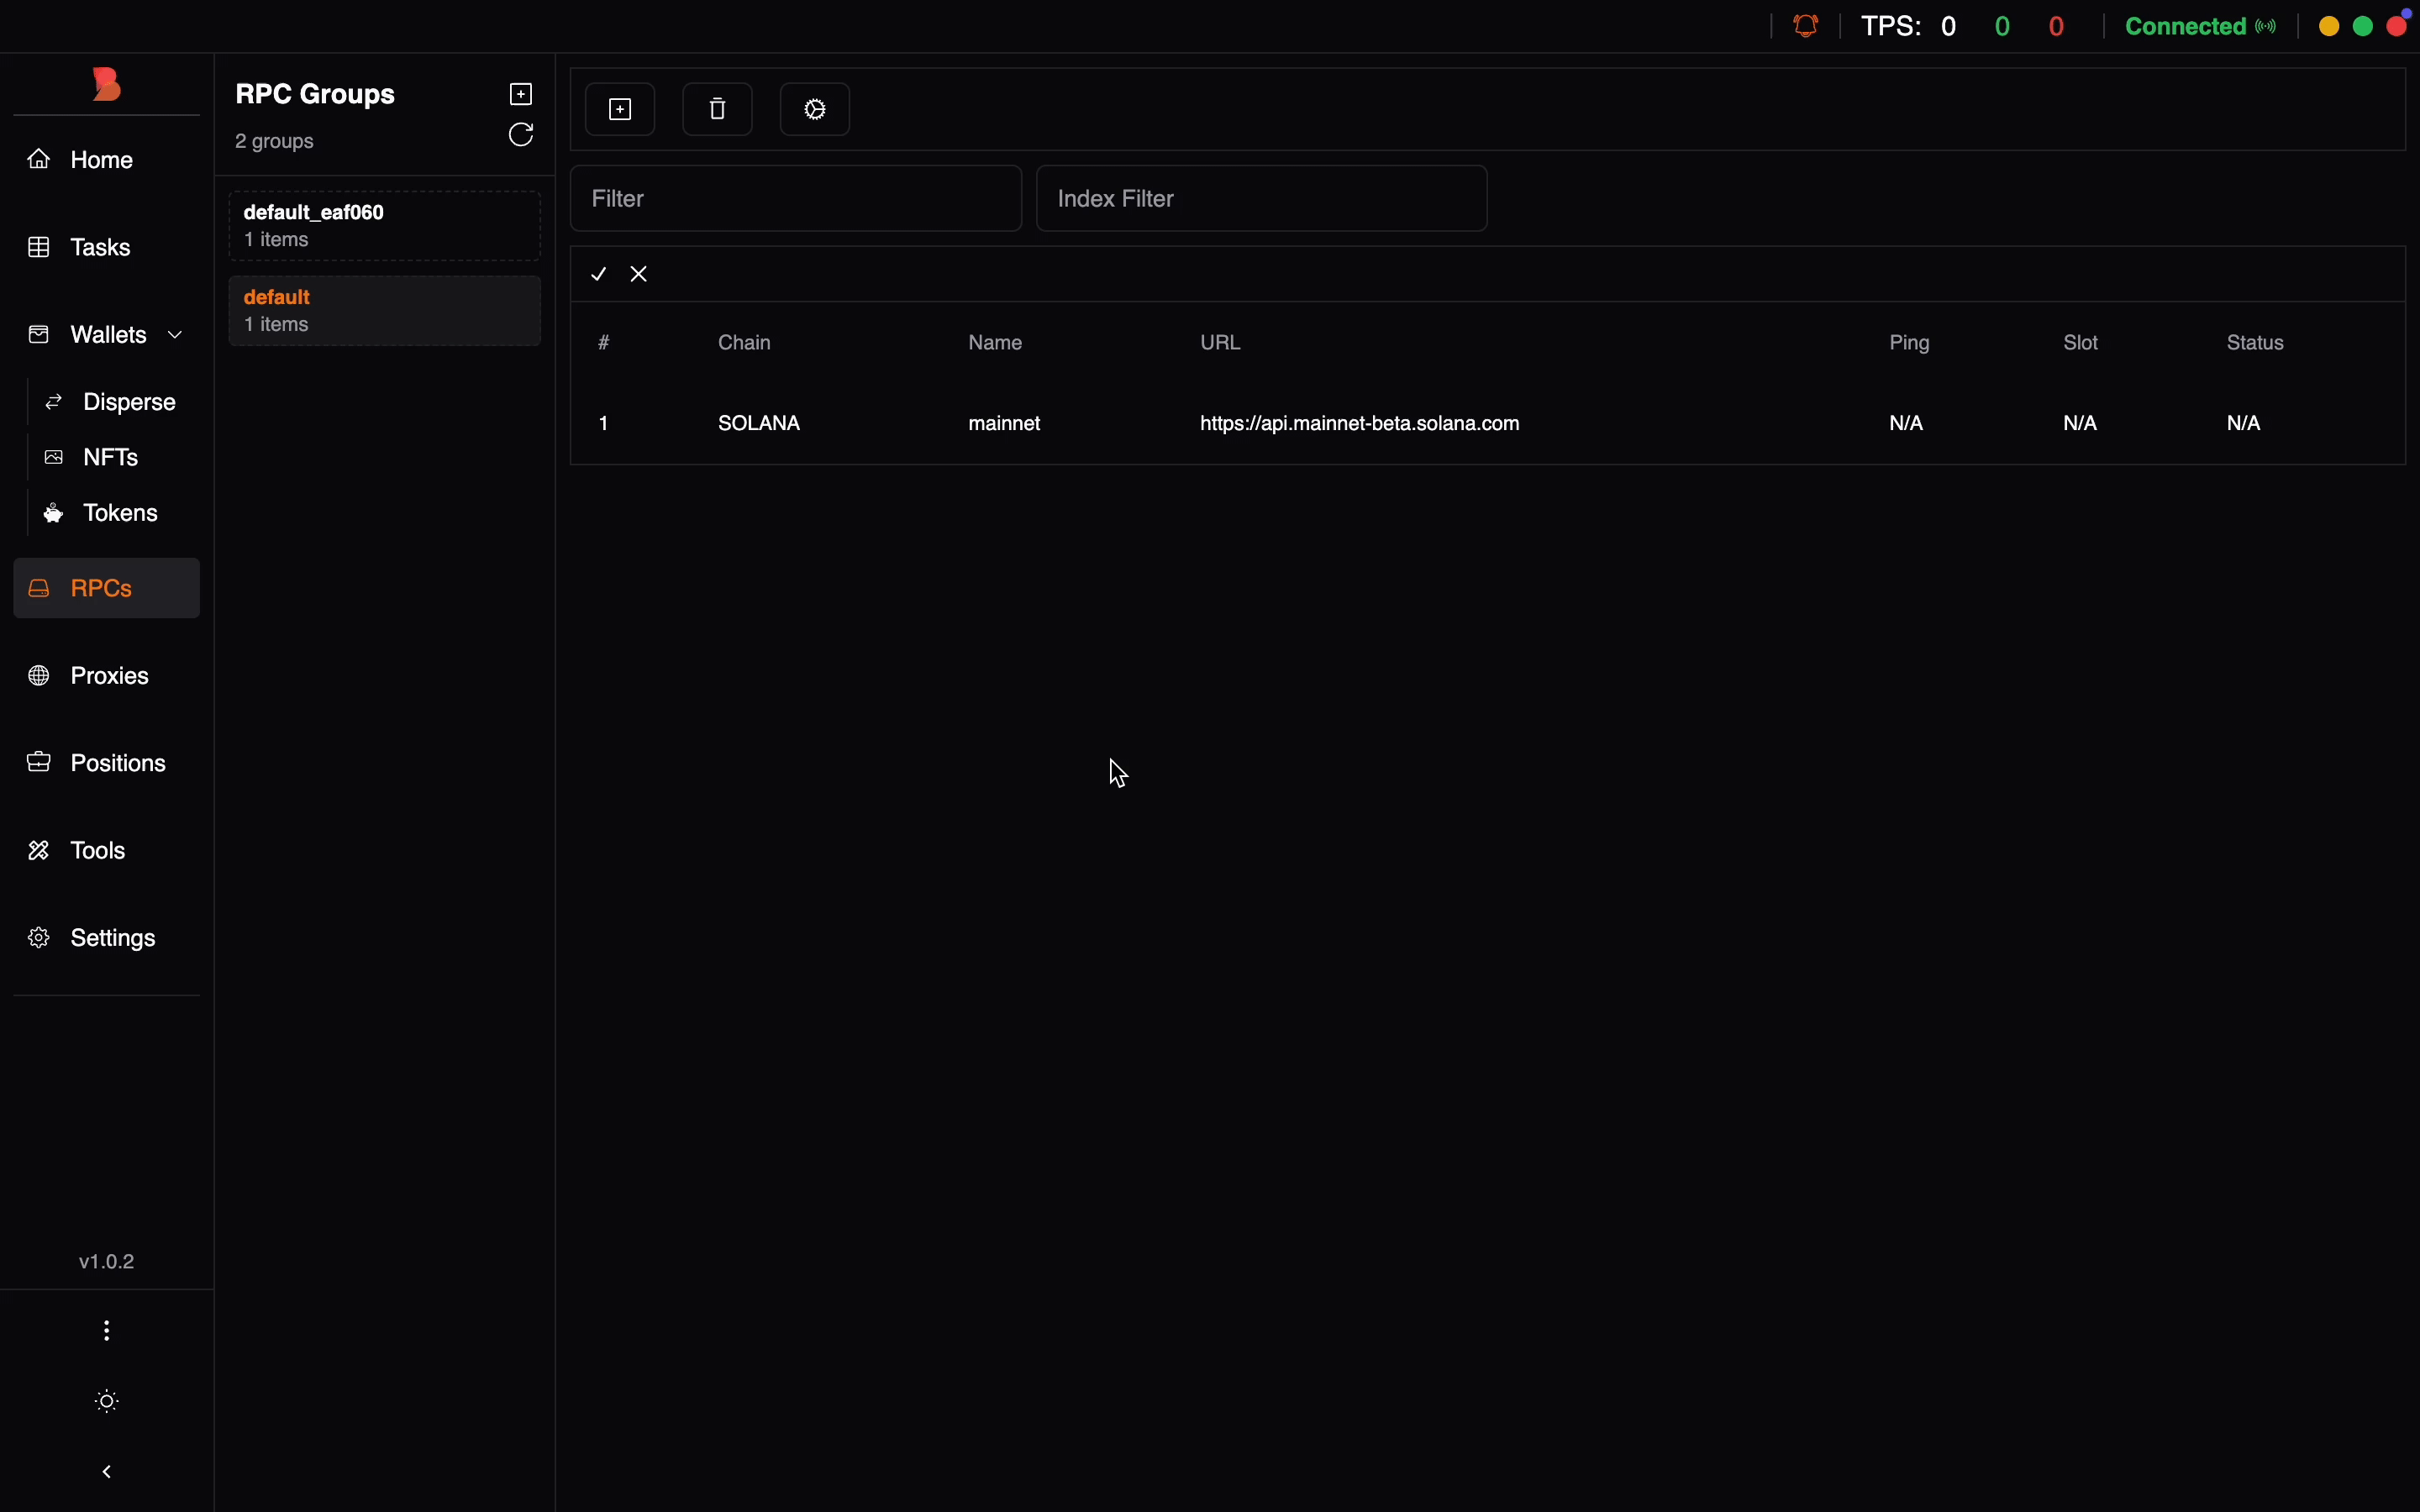2420x1512 pixels.
Task: Click the app logo in sidebar
Action: pyautogui.click(x=106, y=85)
